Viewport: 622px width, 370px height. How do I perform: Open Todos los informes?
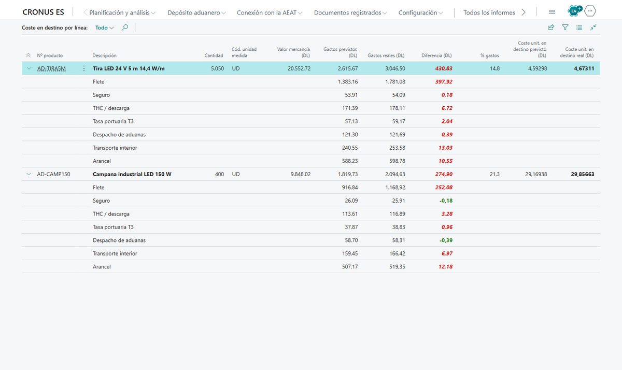pos(489,12)
